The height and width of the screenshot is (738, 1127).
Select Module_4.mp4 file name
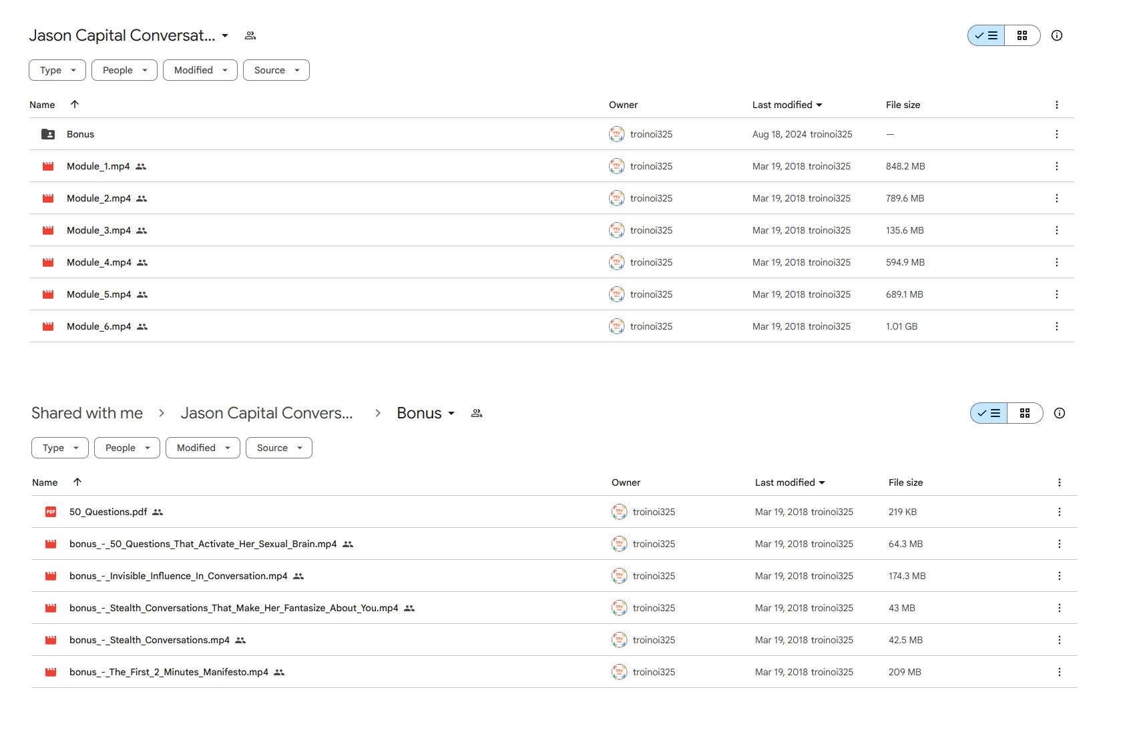coord(99,262)
